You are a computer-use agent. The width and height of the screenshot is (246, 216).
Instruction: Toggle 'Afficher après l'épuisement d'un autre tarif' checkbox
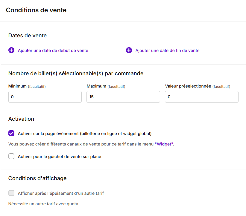point(11,193)
